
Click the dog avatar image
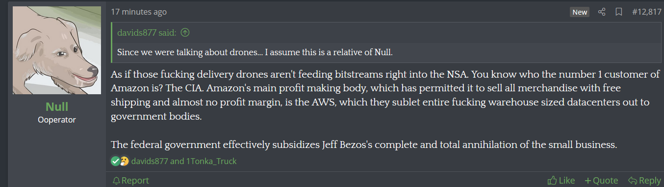pos(57,50)
